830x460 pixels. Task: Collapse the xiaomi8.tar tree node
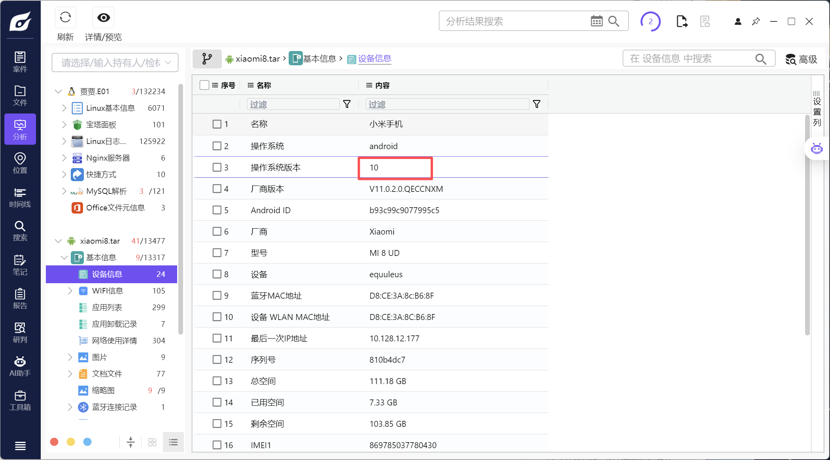[x=59, y=241]
